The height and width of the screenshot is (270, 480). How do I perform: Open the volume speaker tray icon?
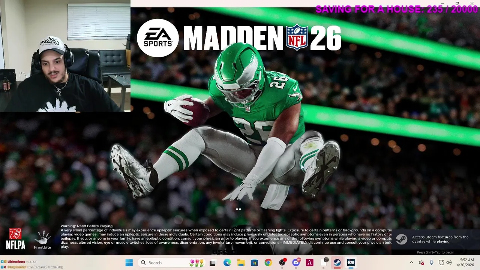449,262
